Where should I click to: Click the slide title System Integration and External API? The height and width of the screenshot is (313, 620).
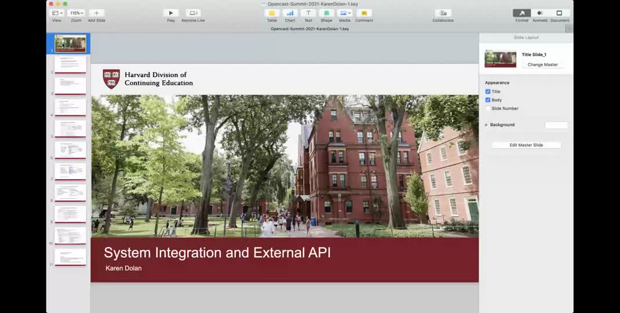coord(217,253)
